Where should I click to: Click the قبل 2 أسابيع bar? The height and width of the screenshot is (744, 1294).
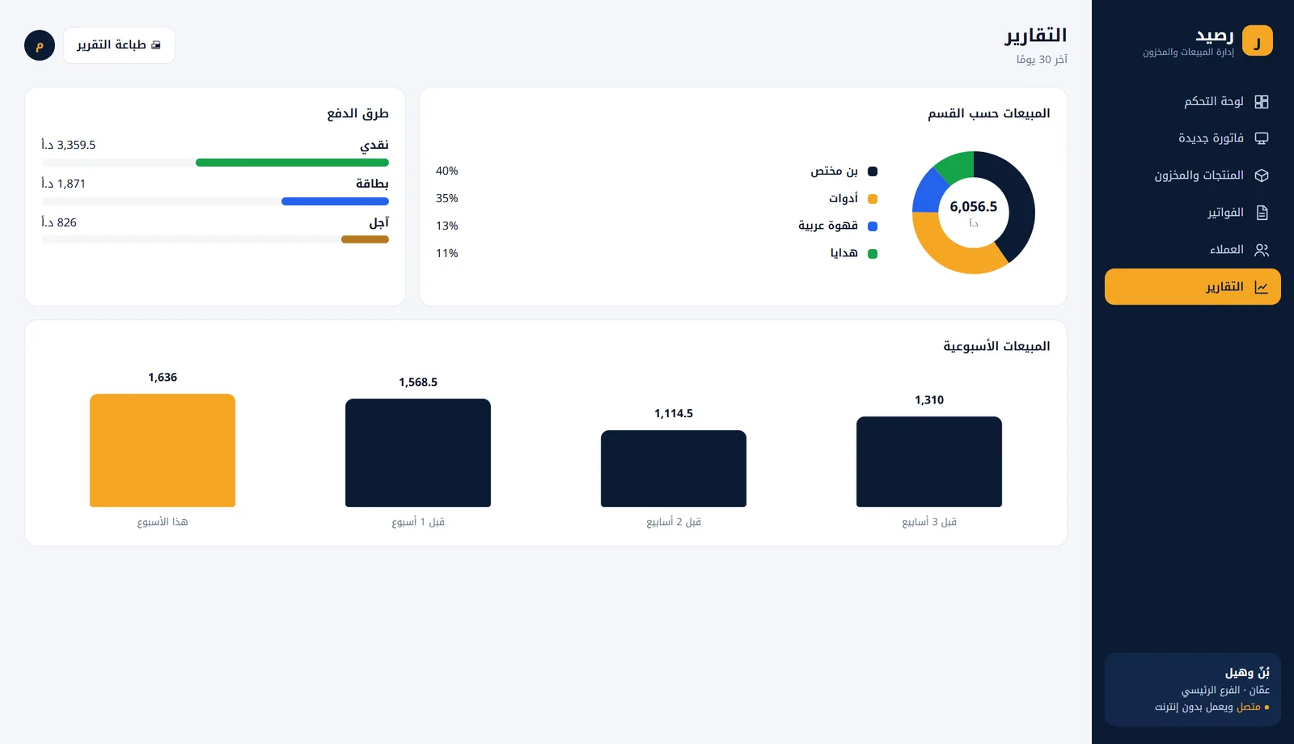674,469
